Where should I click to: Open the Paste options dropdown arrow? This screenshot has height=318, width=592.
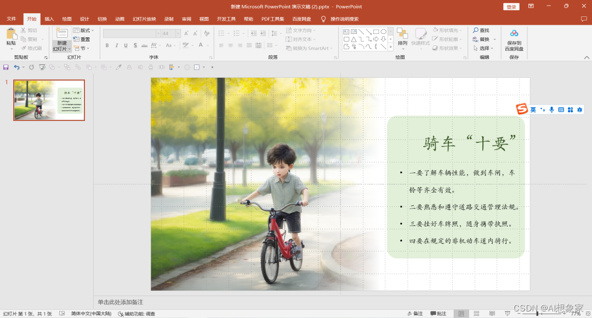pos(12,49)
